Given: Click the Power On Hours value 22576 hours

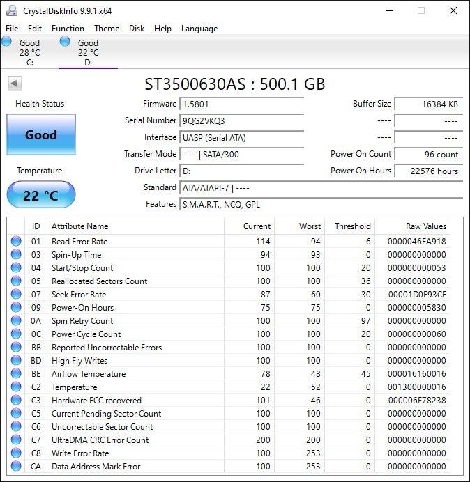Looking at the screenshot, I should pyautogui.click(x=429, y=171).
